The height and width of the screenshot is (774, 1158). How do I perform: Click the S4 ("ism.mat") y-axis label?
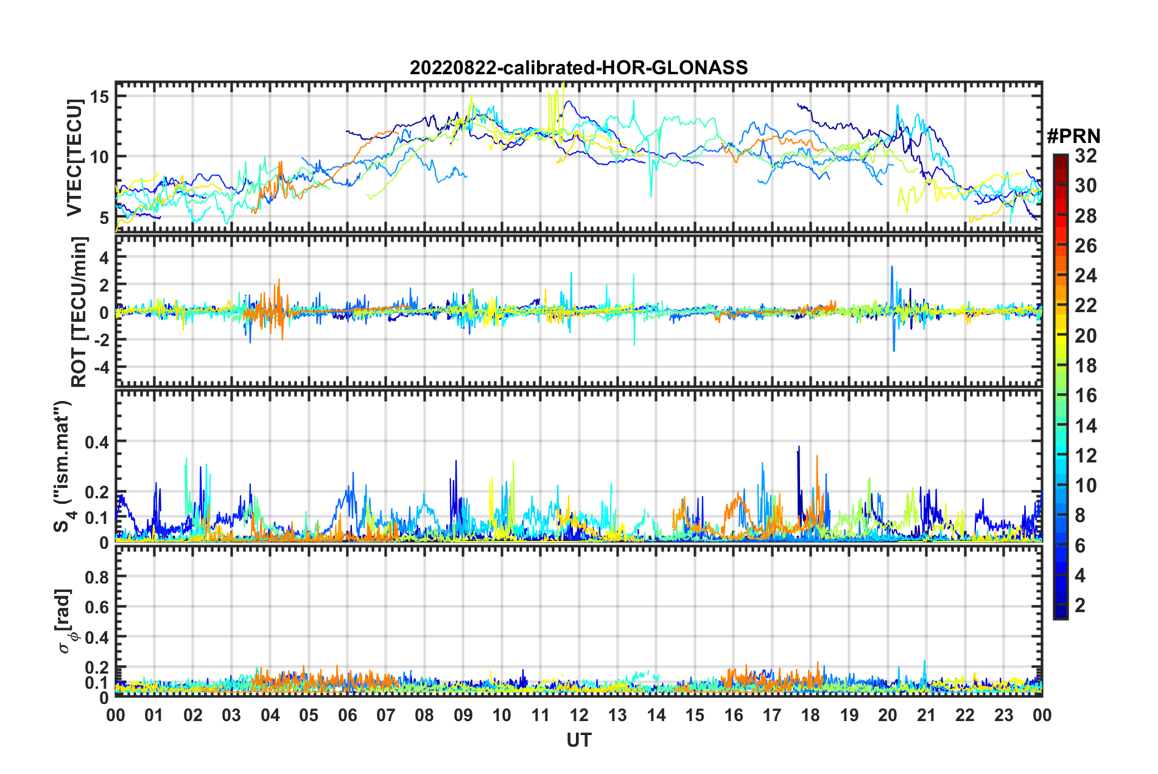pos(63,467)
